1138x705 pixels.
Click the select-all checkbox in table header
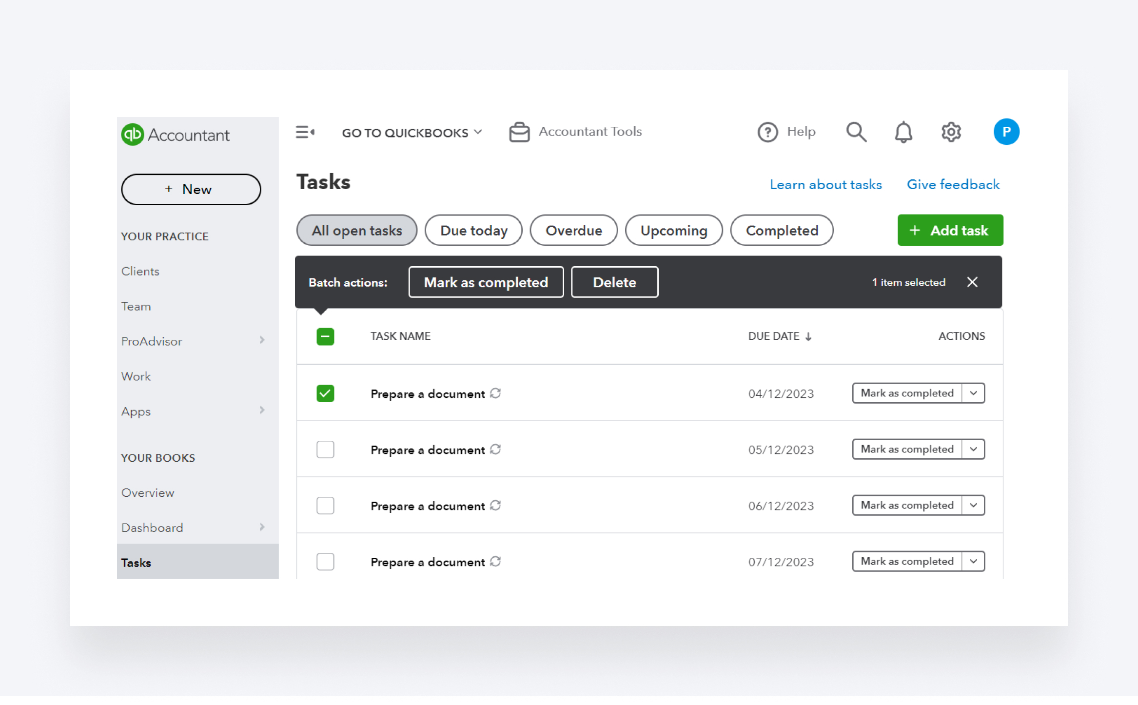[x=325, y=336]
